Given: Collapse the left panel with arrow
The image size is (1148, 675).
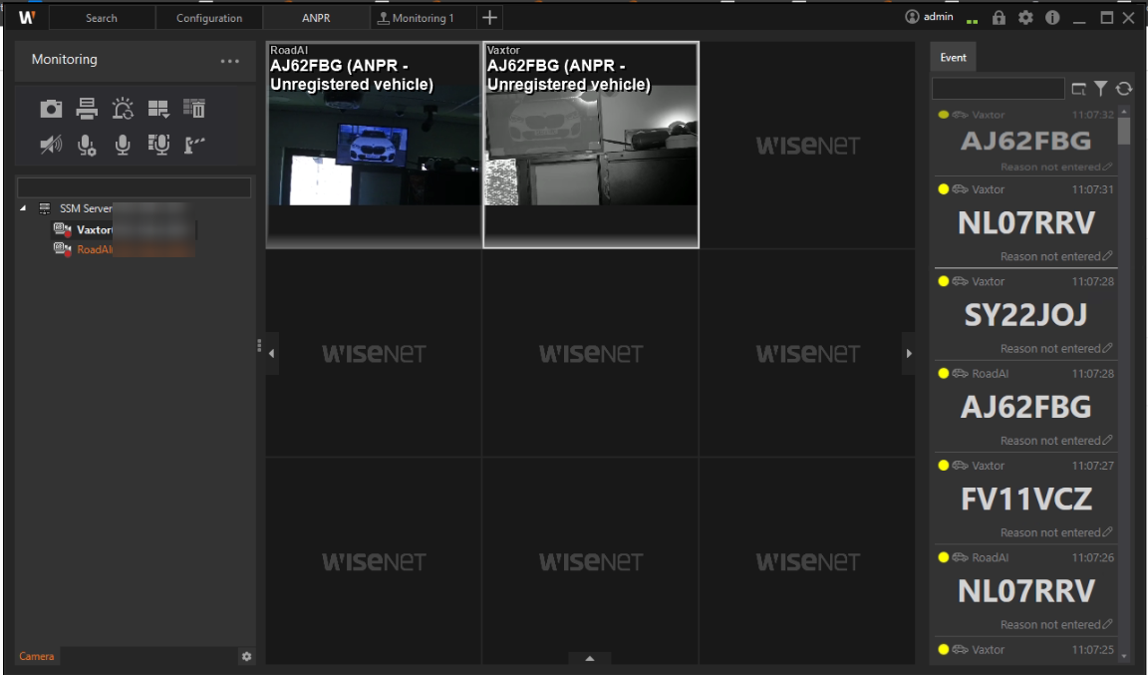Looking at the screenshot, I should point(272,353).
